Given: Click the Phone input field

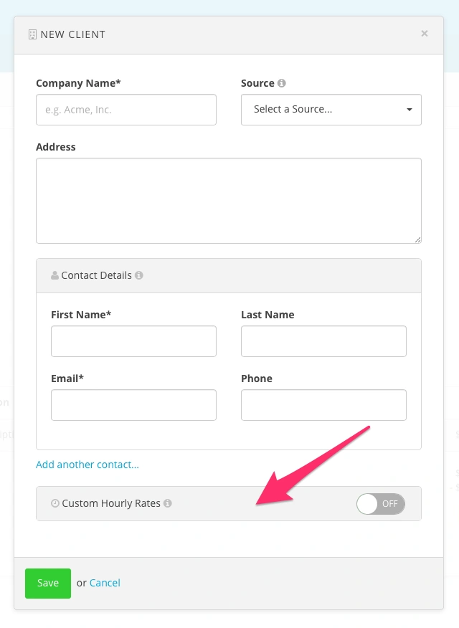Looking at the screenshot, I should click(x=323, y=405).
